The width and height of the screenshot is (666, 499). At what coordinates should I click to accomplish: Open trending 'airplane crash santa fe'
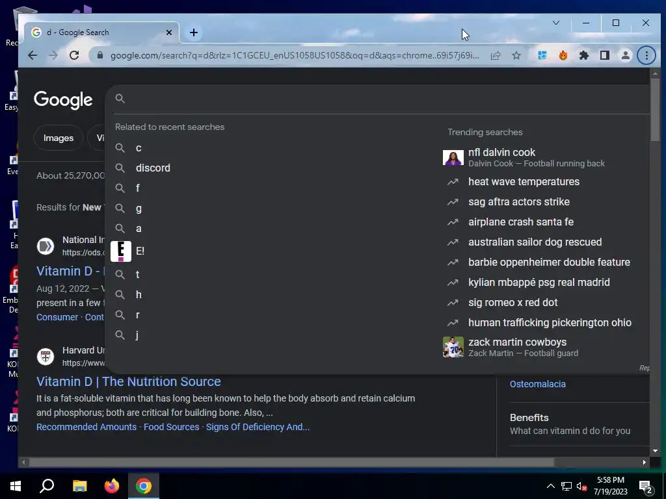coord(521,222)
